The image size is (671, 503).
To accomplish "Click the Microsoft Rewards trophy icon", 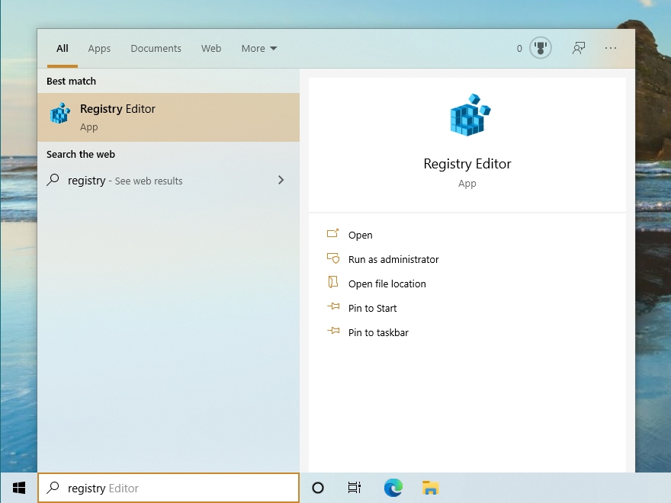I will point(540,48).
